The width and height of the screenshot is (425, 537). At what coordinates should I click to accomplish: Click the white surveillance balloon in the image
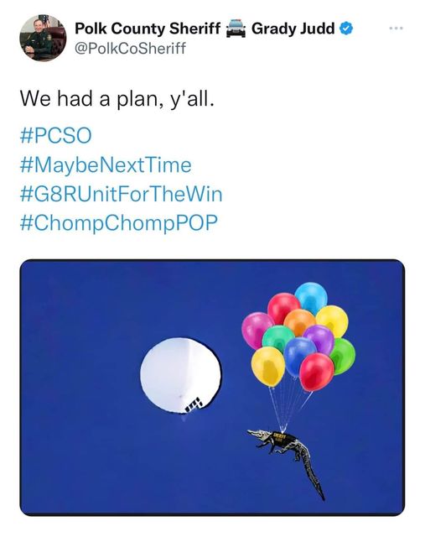click(x=181, y=375)
